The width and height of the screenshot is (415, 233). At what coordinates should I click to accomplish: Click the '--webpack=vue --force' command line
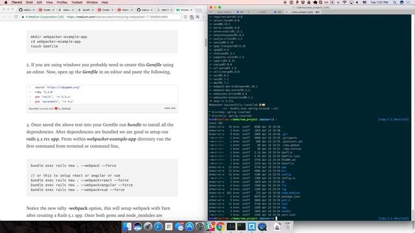(77, 190)
